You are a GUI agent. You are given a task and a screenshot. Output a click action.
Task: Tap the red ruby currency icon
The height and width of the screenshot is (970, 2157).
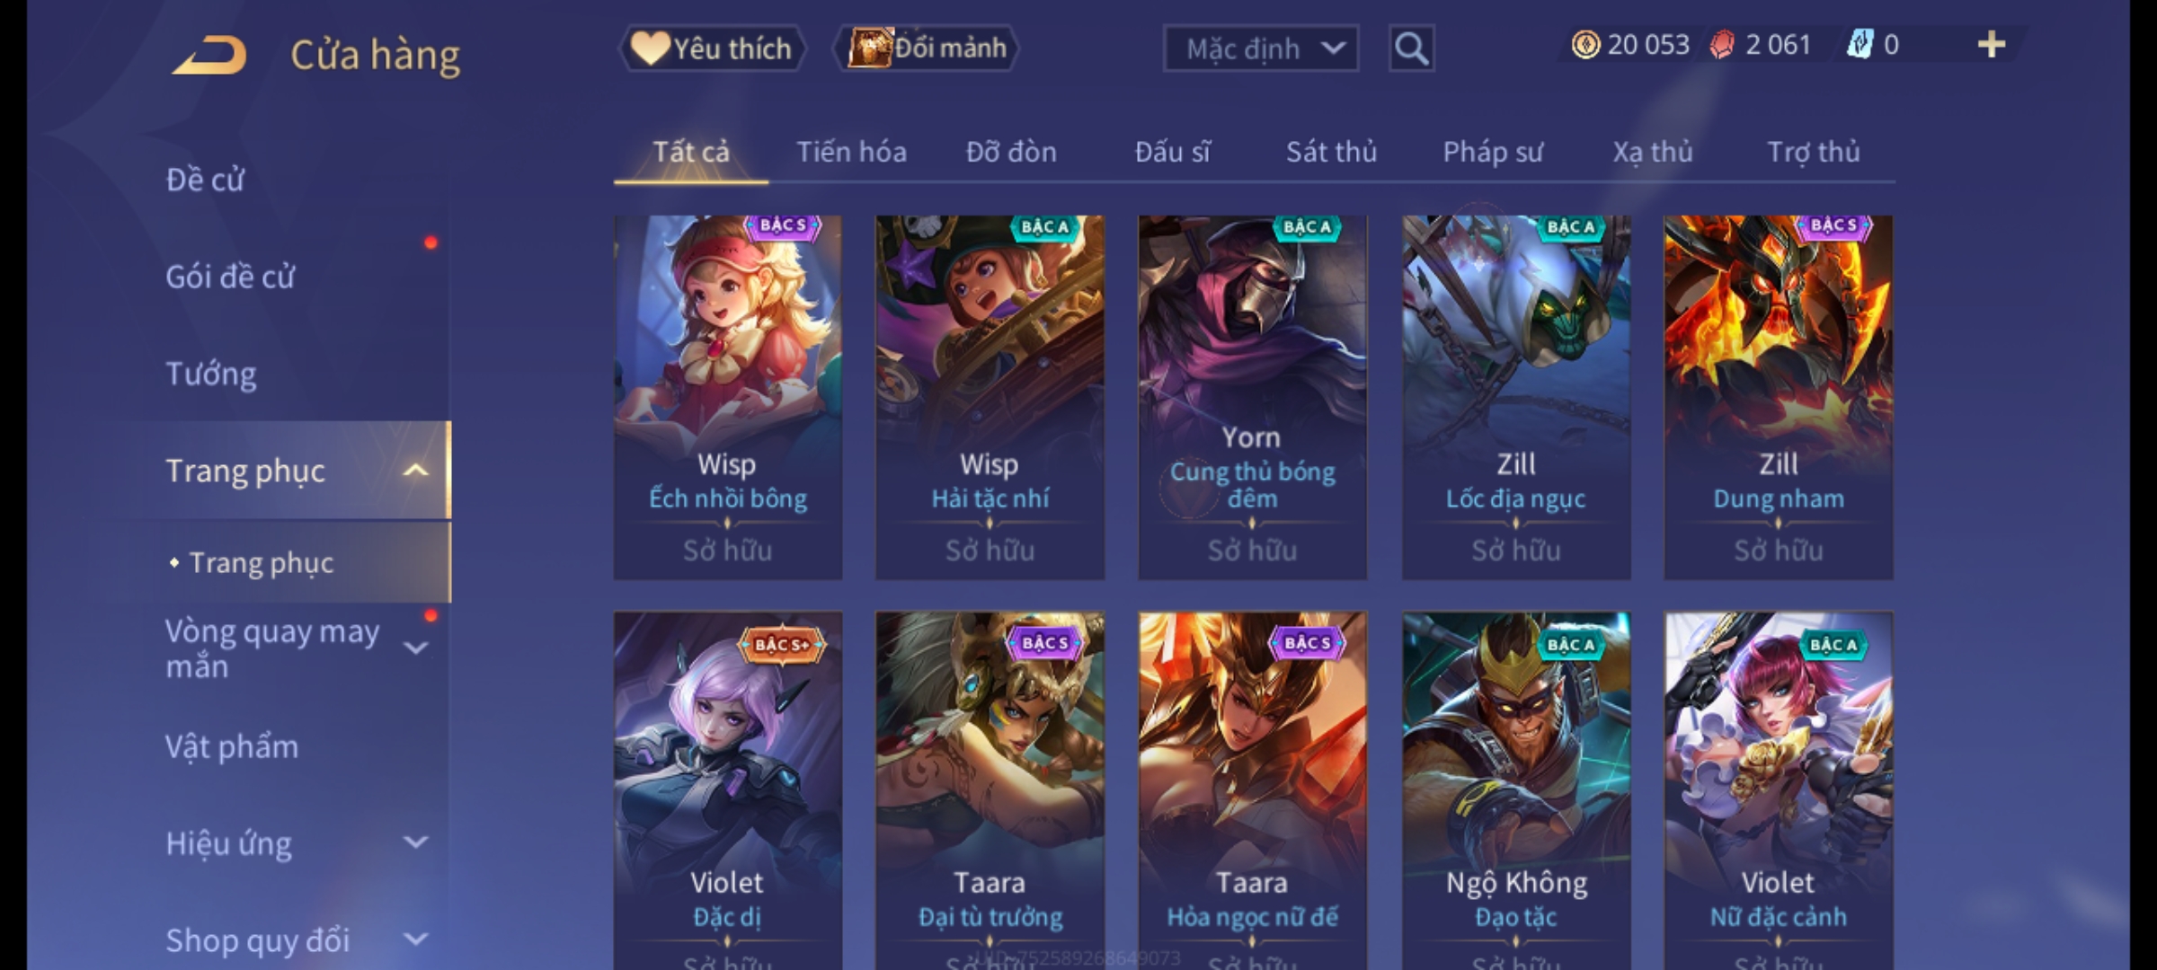(x=1722, y=45)
